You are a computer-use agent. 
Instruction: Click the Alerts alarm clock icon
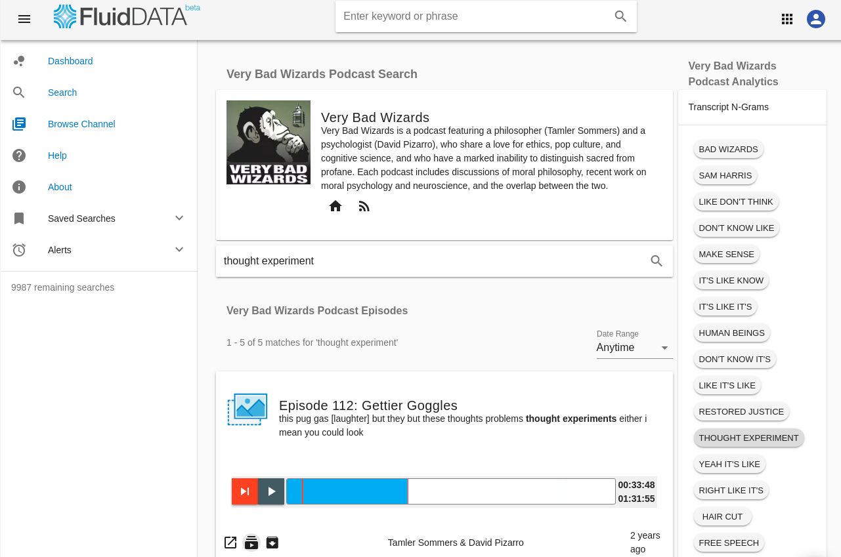pyautogui.click(x=19, y=250)
